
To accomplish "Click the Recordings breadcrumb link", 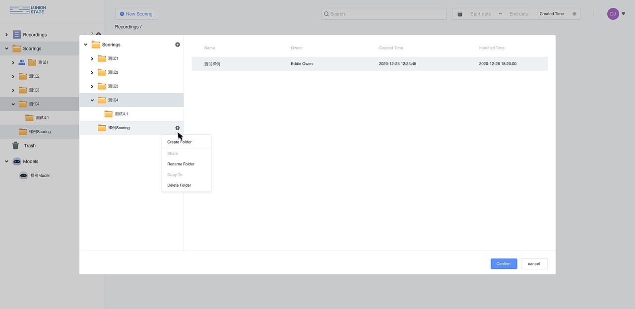I will (127, 27).
